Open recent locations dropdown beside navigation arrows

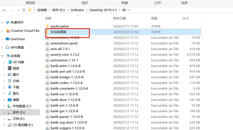tap(18, 10)
